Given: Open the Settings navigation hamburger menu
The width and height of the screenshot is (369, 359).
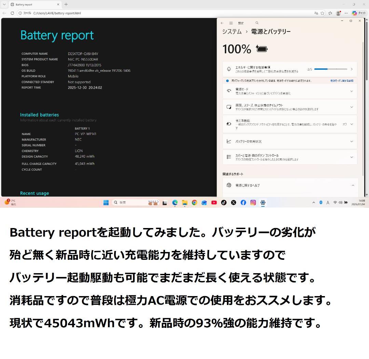Looking at the screenshot, I should coord(231,23).
